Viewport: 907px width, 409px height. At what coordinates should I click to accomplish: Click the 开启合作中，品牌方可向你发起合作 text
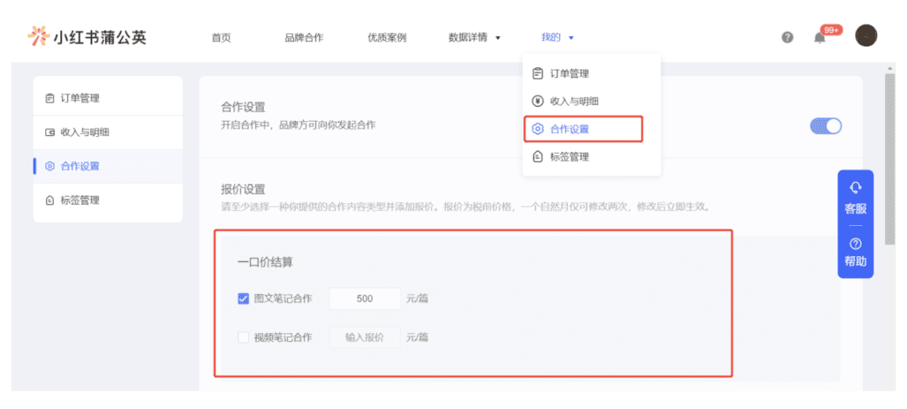(298, 124)
